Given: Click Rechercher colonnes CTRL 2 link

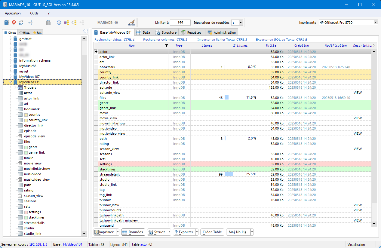Looking at the screenshot, I should click(165, 39).
